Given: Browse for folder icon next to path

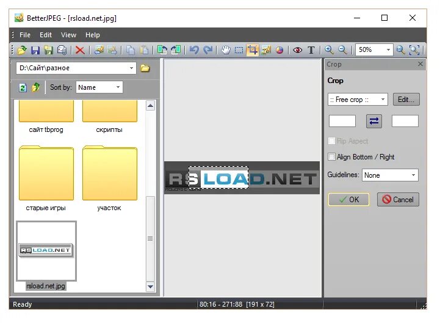Looking at the screenshot, I should [145, 68].
